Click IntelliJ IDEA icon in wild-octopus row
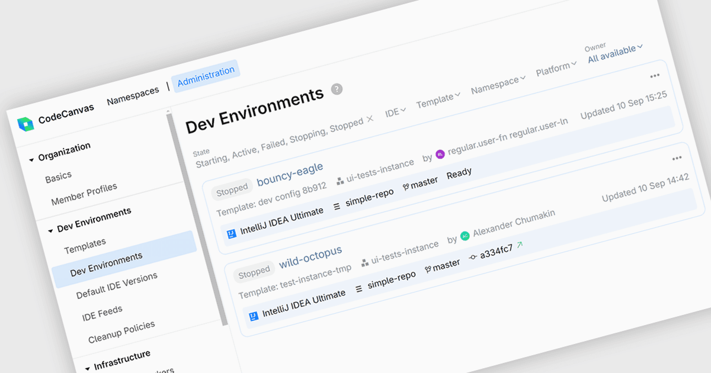 (x=254, y=316)
